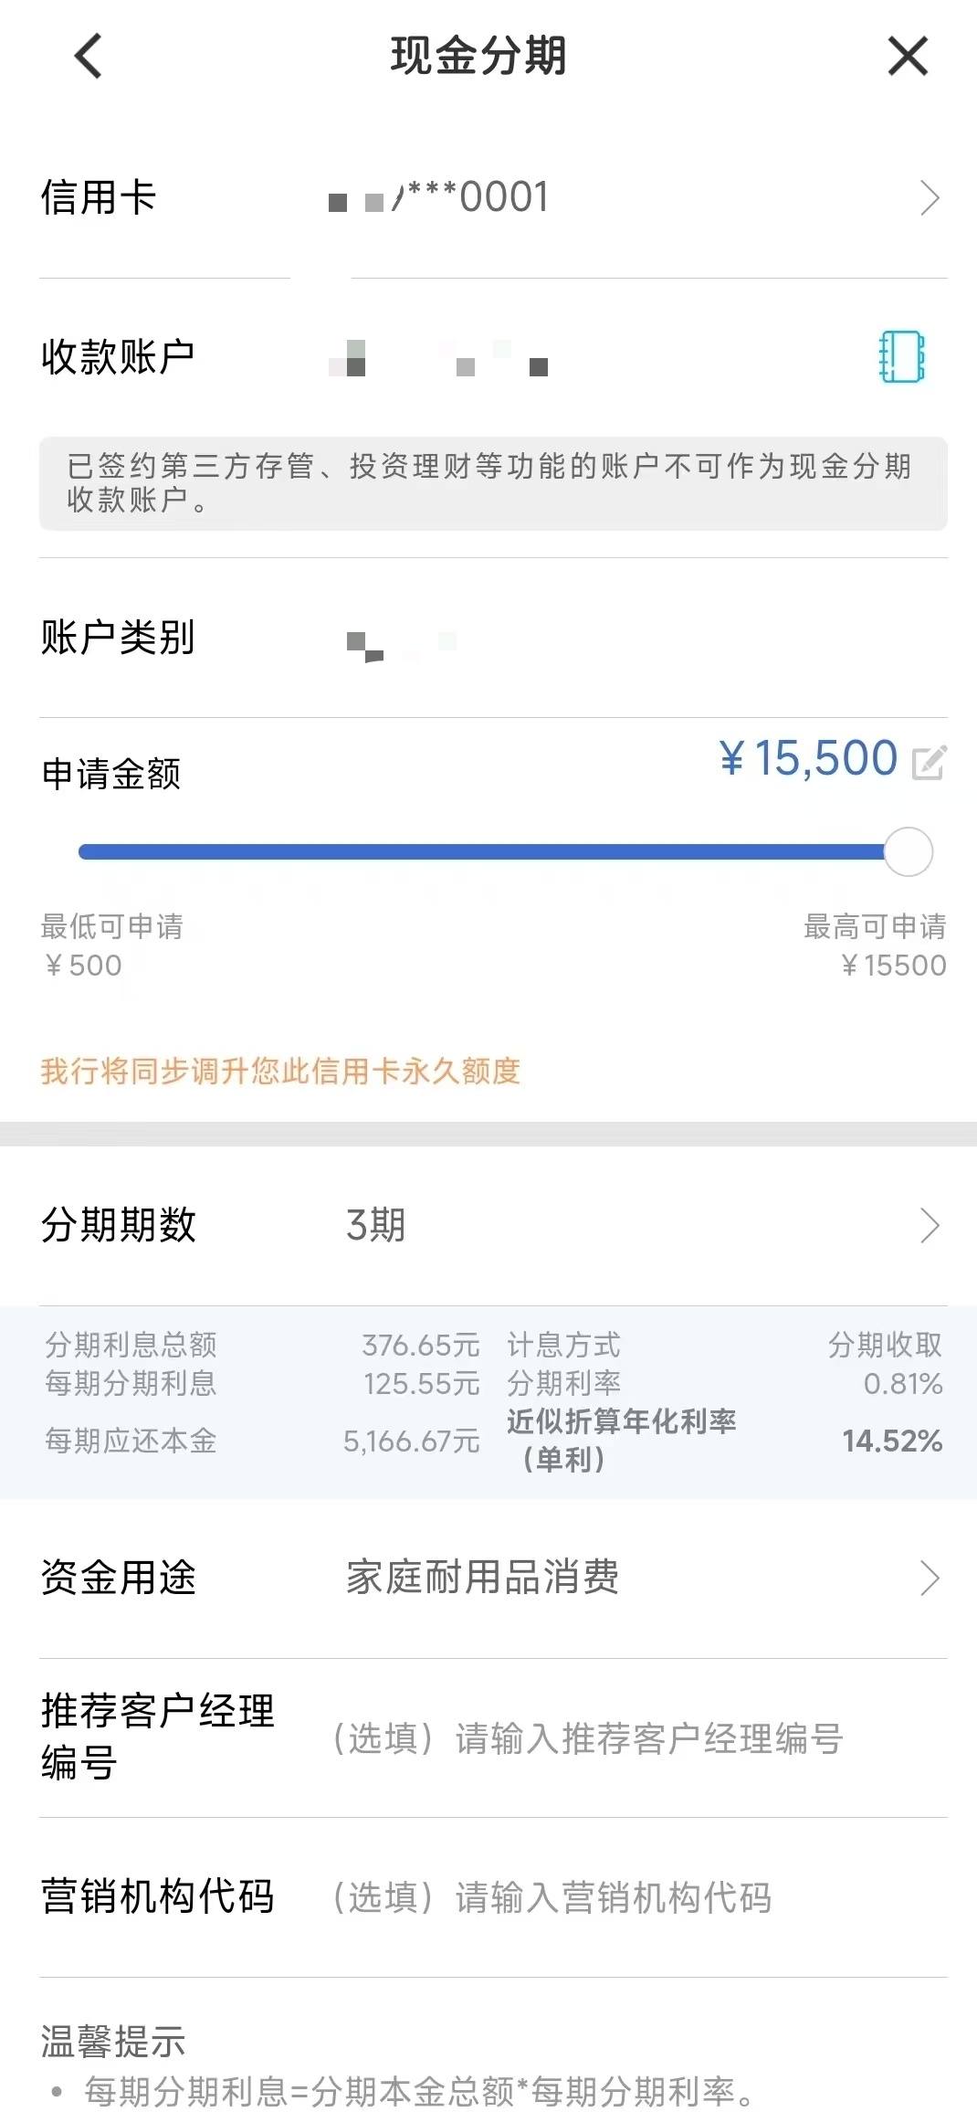This screenshot has height=2112, width=977.
Task: Tap the back arrow icon
Action: (x=89, y=57)
